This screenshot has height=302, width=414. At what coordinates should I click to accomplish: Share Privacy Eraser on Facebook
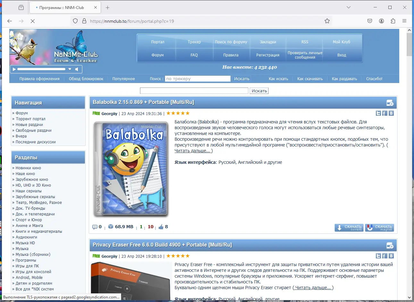coord(385,256)
